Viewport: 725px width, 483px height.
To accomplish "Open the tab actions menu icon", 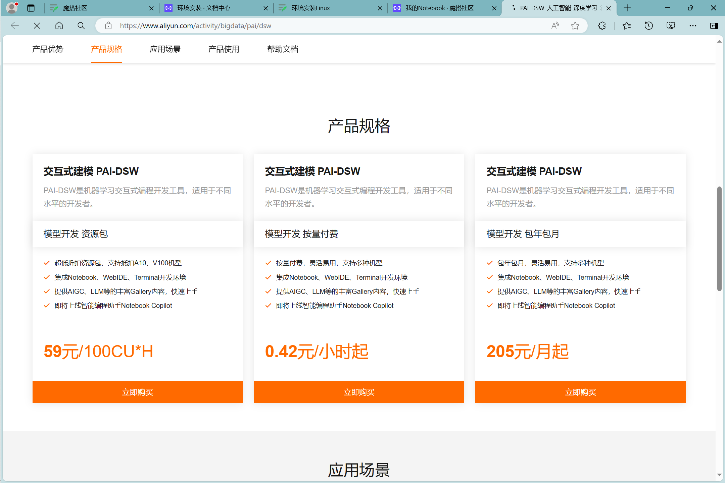I will [31, 8].
